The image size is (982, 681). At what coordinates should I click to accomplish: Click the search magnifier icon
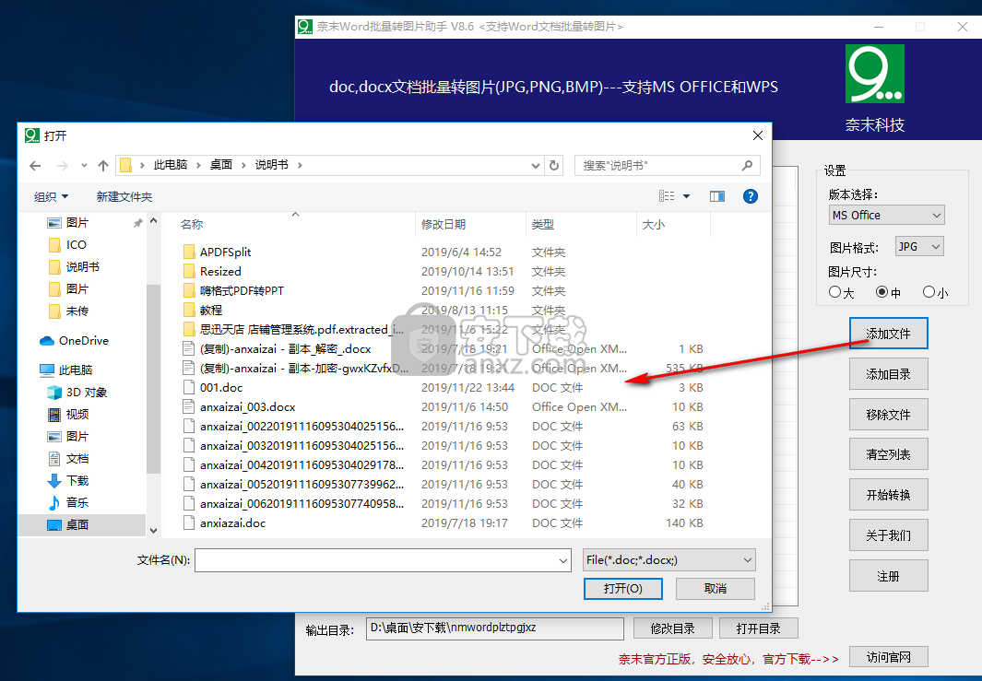(x=747, y=165)
